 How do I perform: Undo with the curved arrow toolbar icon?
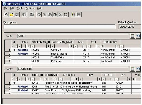tap(39, 14)
